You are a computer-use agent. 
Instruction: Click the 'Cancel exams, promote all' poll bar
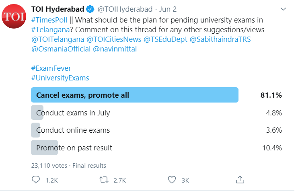click(135, 95)
